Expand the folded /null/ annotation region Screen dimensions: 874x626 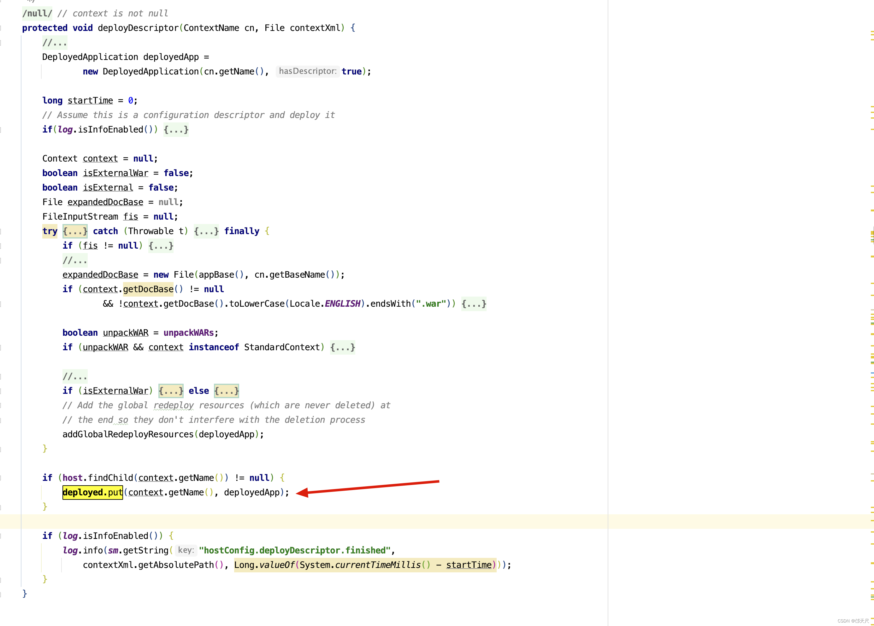coord(37,14)
